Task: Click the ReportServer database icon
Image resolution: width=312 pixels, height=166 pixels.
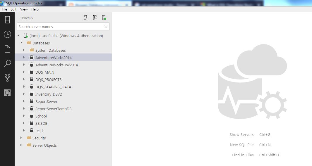Action: pos(31,101)
